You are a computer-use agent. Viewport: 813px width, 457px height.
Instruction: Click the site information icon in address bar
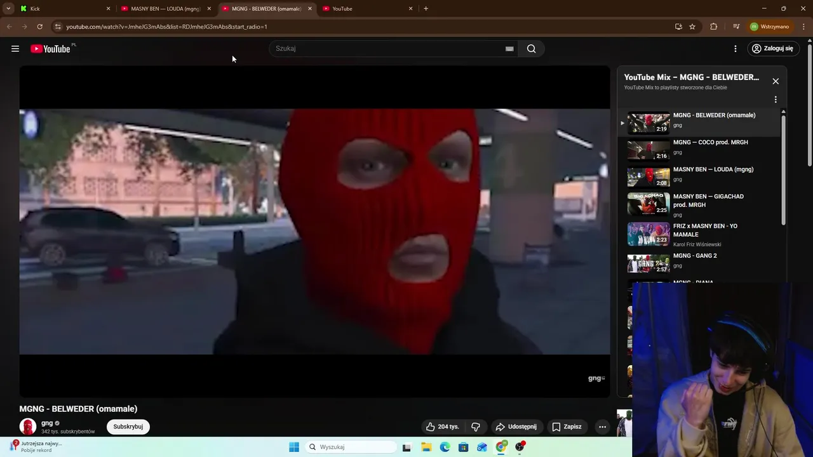pos(58,27)
